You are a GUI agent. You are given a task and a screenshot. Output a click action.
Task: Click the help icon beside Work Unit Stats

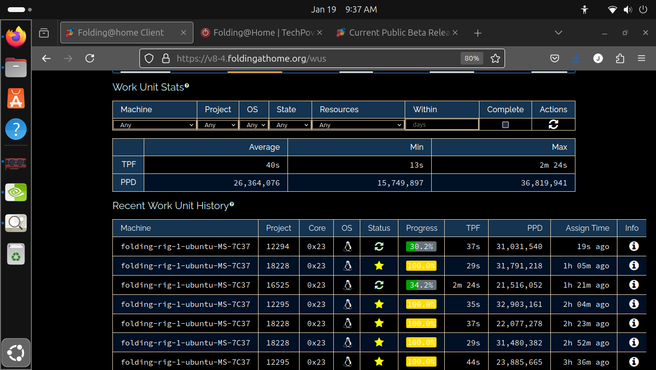187,86
